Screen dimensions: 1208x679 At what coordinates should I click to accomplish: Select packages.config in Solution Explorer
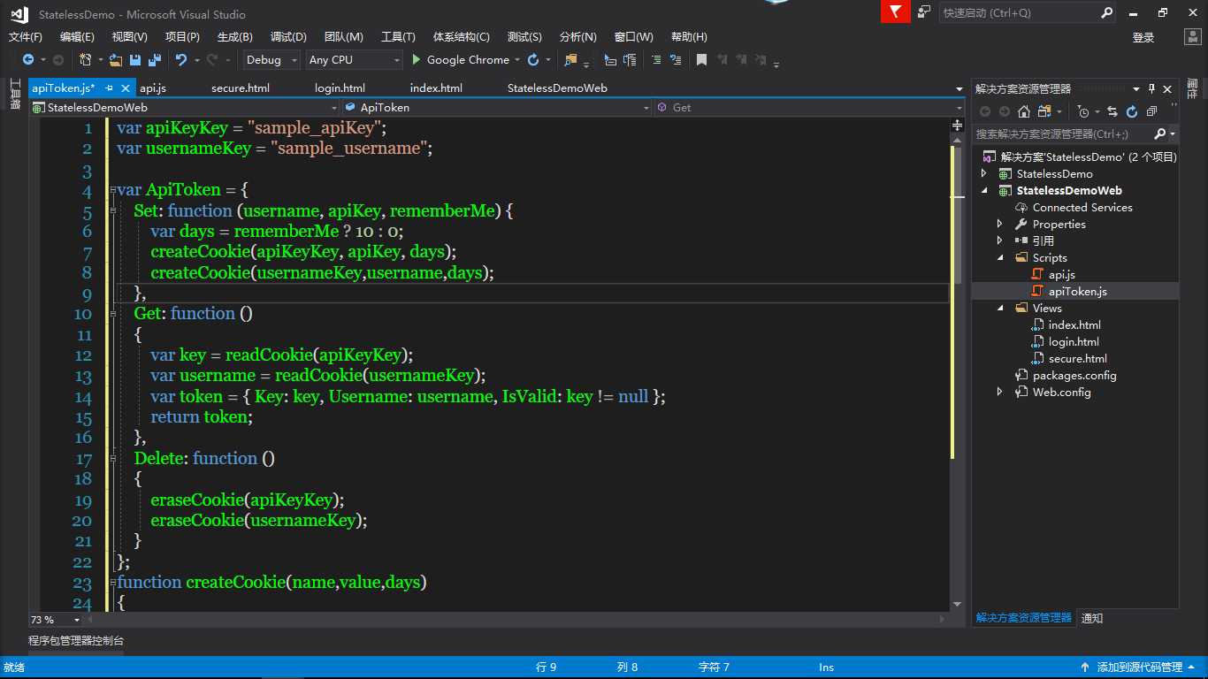pyautogui.click(x=1074, y=376)
